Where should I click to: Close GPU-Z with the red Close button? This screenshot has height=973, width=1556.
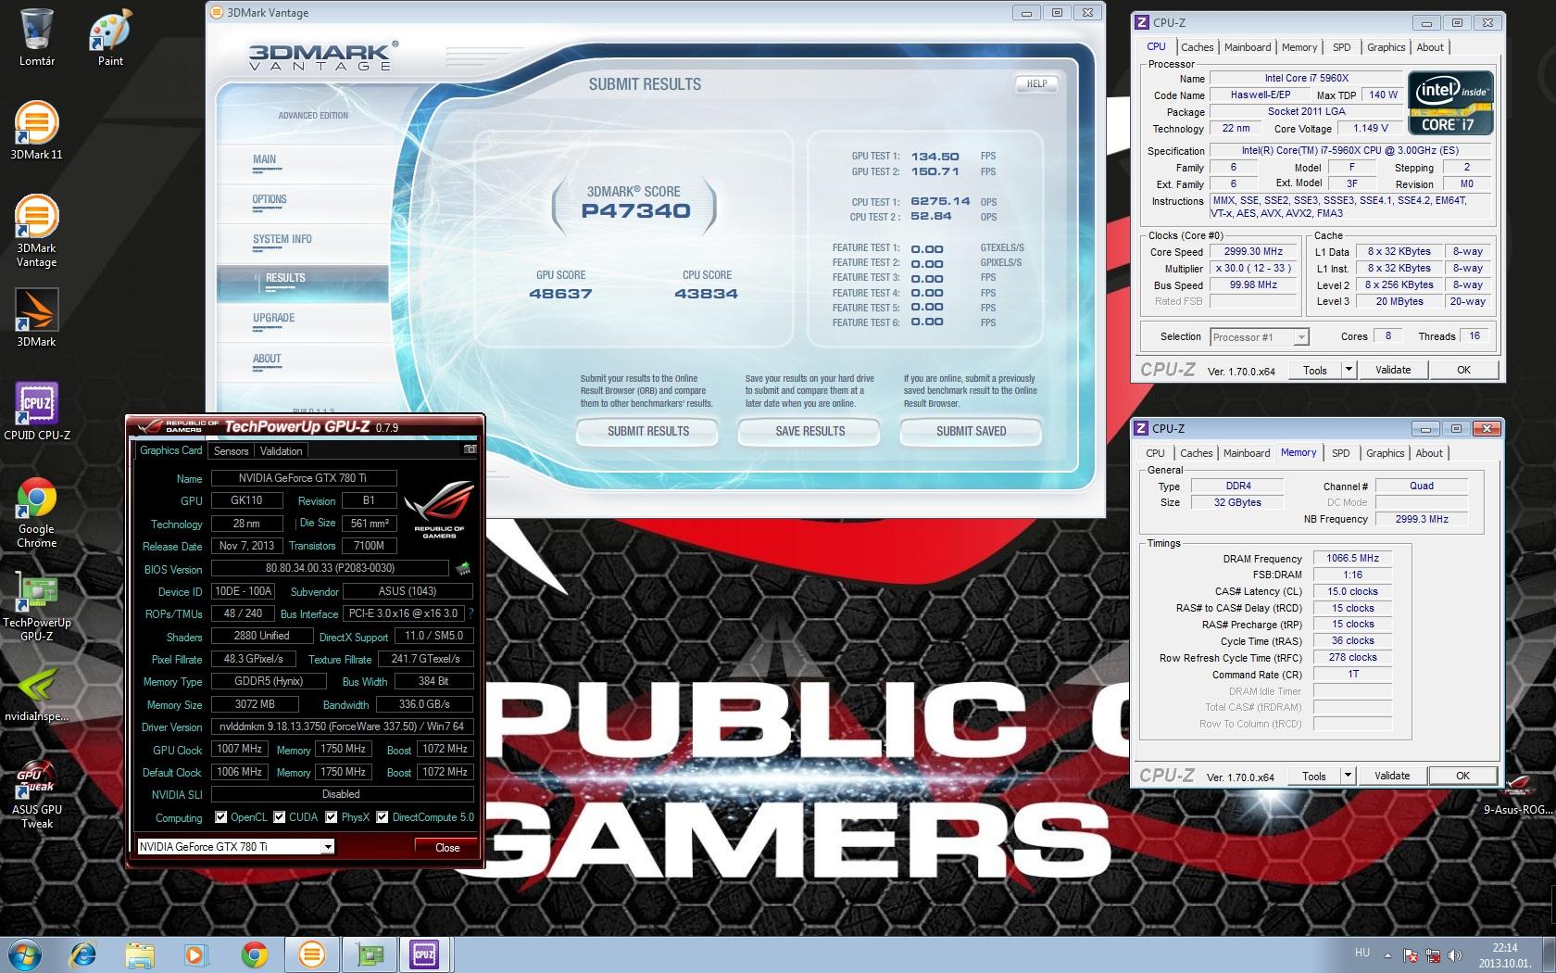(447, 847)
